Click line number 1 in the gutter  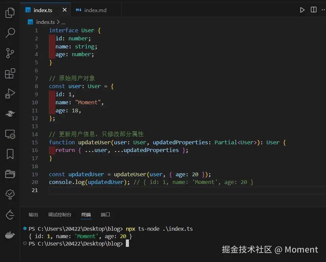[36, 31]
